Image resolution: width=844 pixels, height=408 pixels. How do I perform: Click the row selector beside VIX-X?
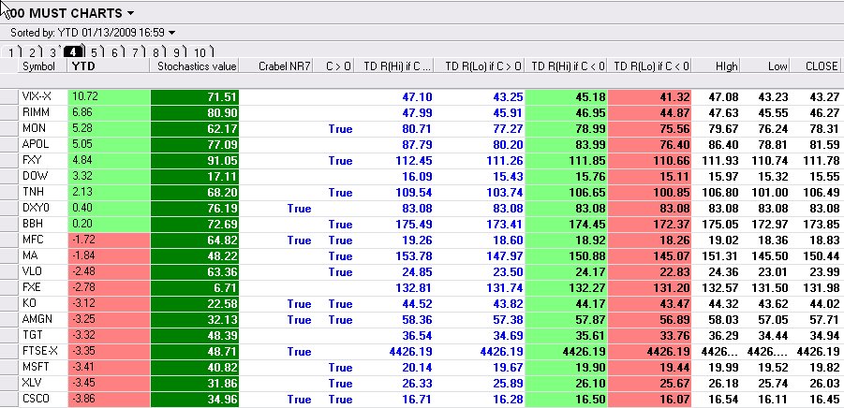[x=8, y=96]
